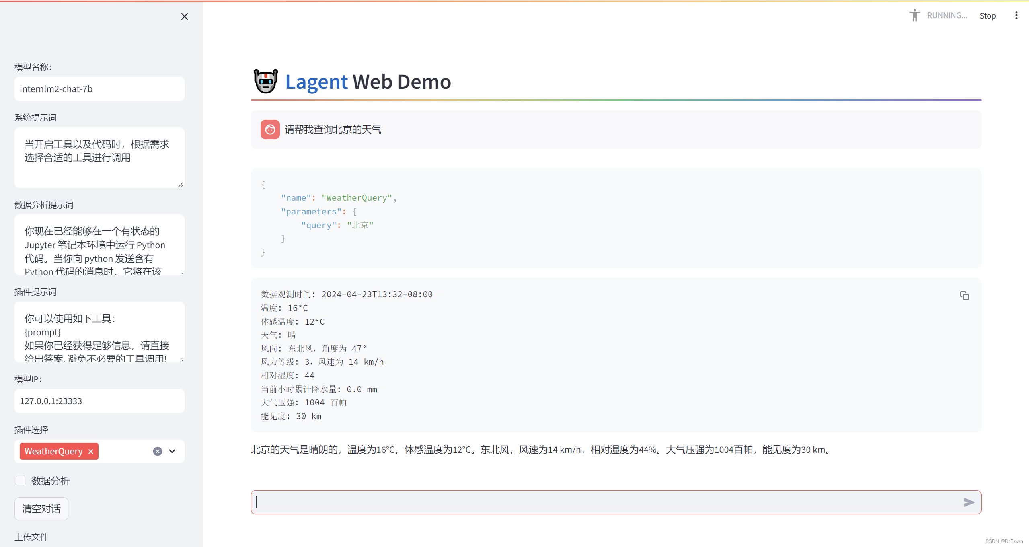Edit the 插件提示词 text area

tap(99, 332)
